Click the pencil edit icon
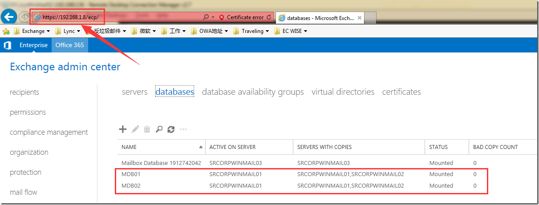This screenshot has height=205, width=539. coord(135,129)
